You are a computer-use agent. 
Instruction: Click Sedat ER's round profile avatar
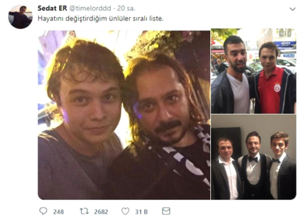(20, 17)
